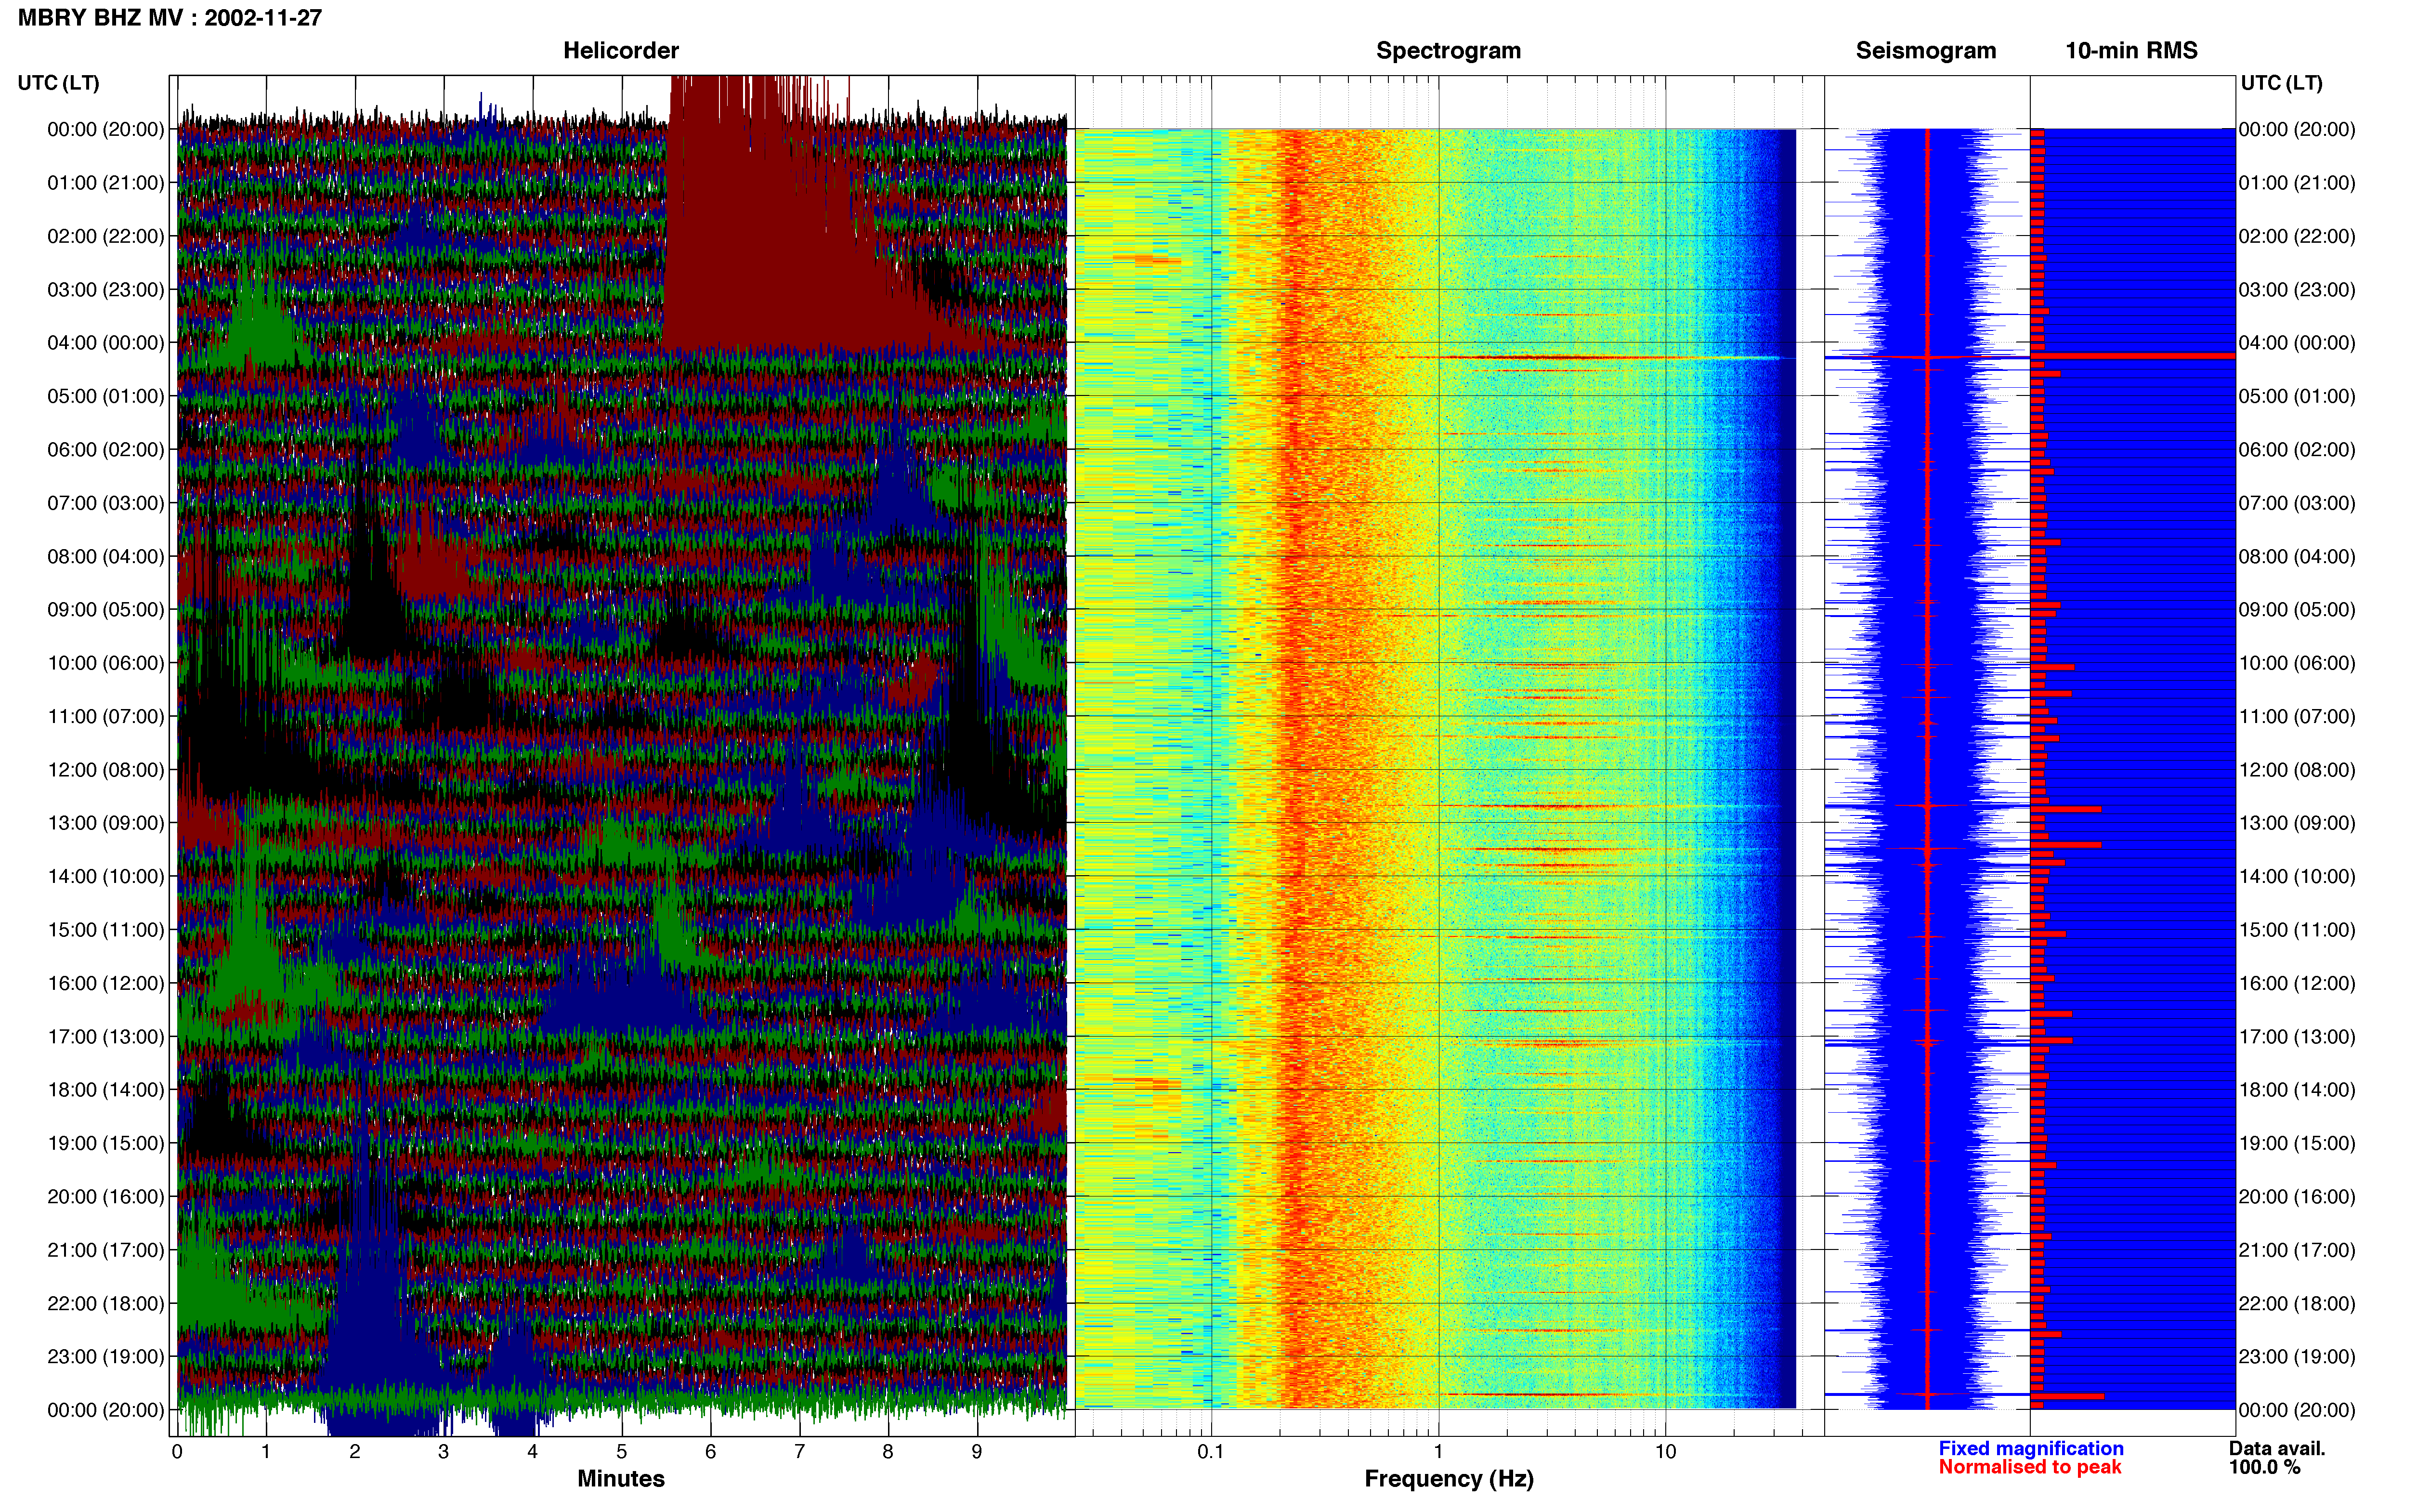Click the 16:00 (12:00) label on the RMS-side axis
Screen dimensions: 2417x1512
2297,983
